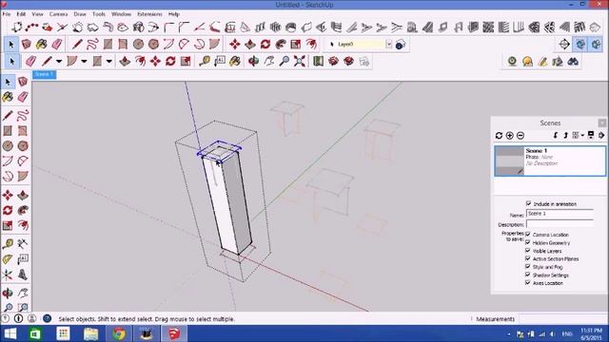Open the Camera menu
Viewport: 609px width, 342px height.
click(x=58, y=14)
